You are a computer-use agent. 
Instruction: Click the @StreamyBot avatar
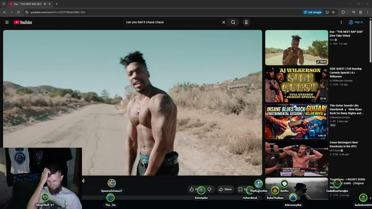point(293,197)
